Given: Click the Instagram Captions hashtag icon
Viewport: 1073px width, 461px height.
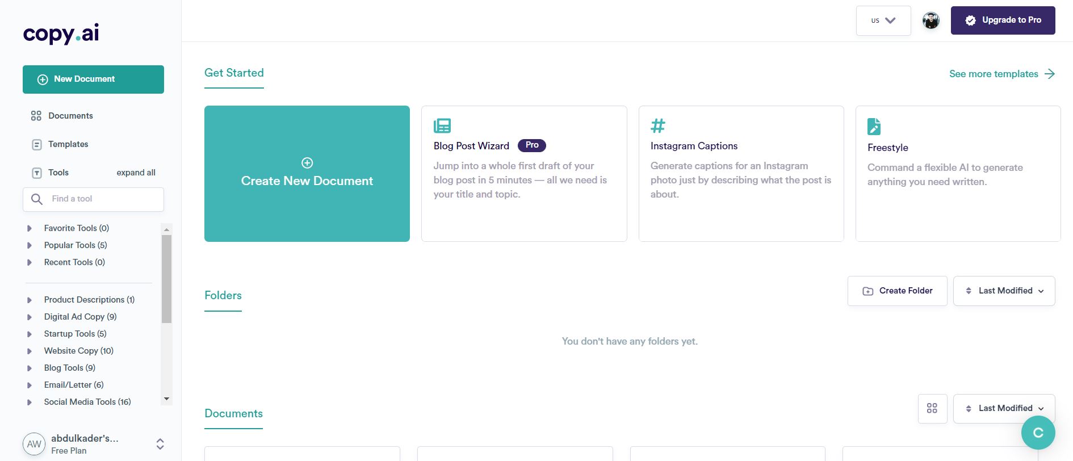Looking at the screenshot, I should tap(658, 125).
